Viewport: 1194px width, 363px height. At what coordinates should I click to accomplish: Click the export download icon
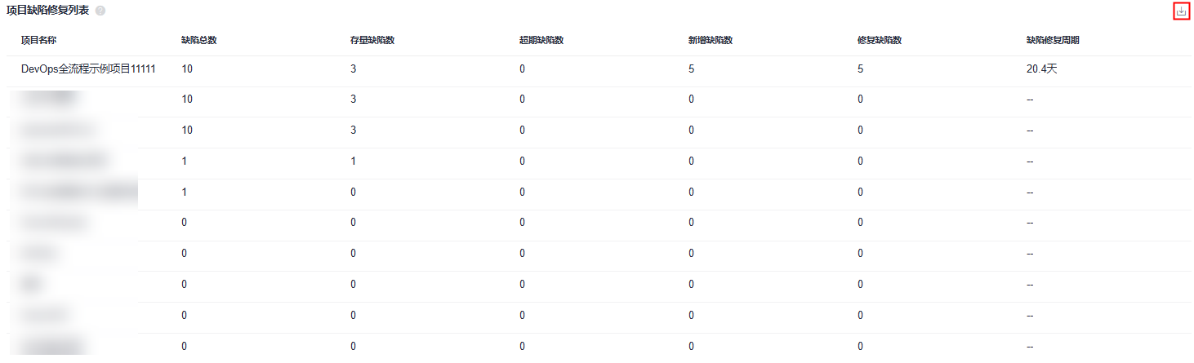1181,11
